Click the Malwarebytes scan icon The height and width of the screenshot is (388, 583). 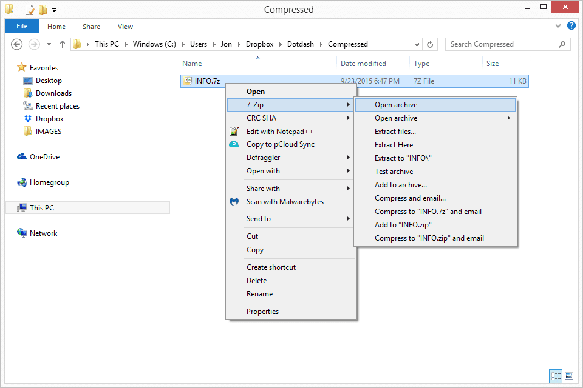(x=234, y=202)
